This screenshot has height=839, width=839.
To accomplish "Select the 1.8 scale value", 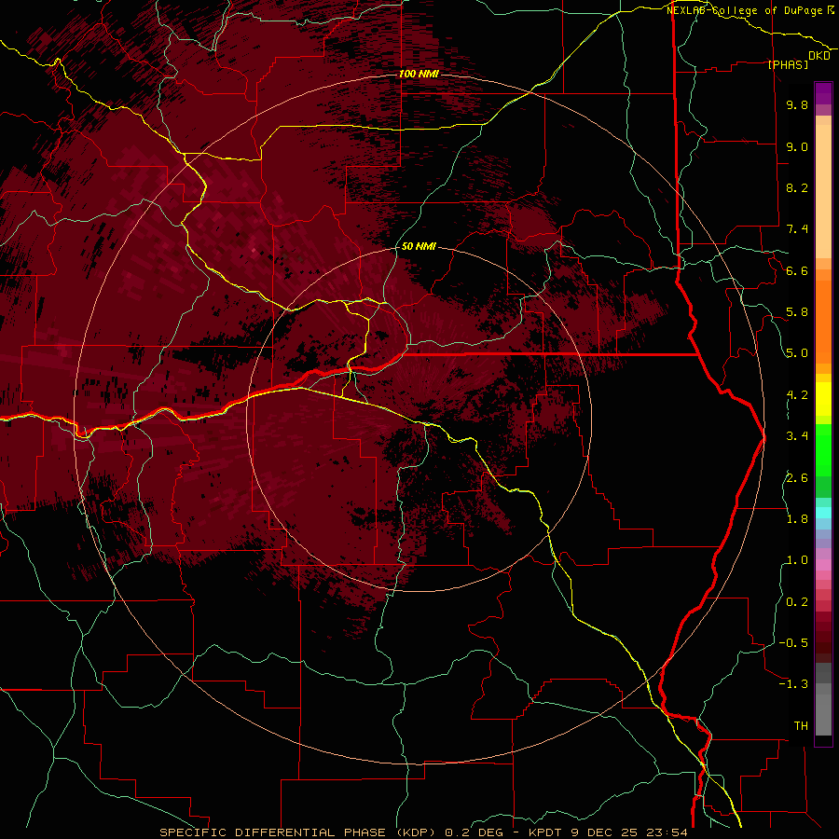I will point(797,519).
